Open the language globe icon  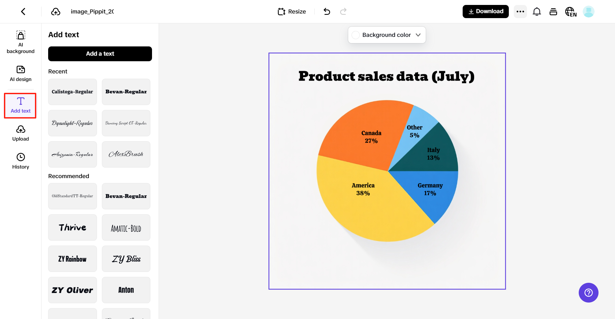point(570,12)
